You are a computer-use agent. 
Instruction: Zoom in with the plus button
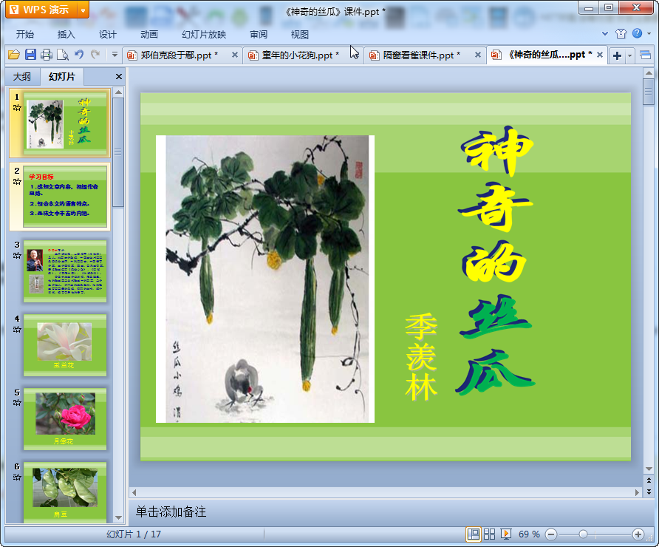coord(638,534)
